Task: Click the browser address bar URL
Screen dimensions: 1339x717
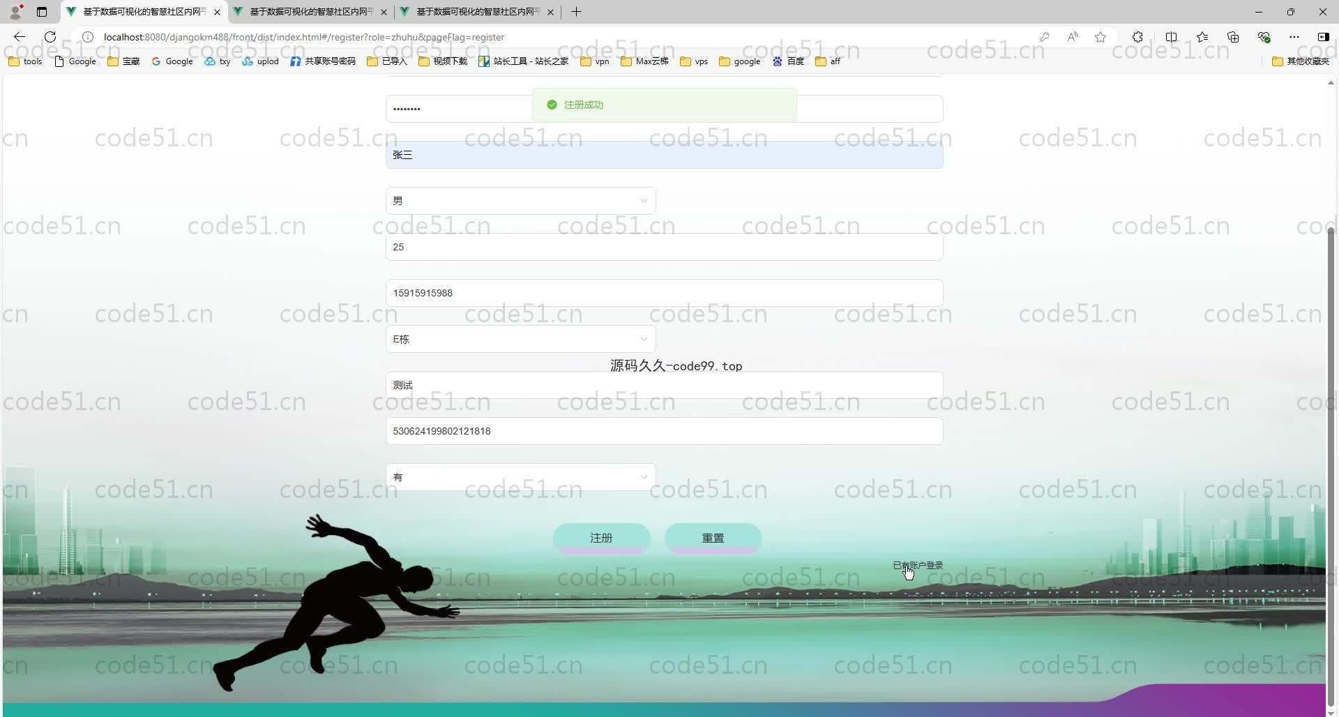Action: click(x=304, y=37)
